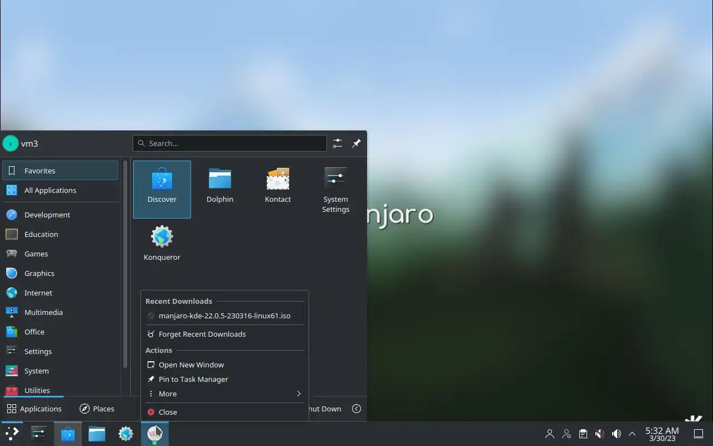Image resolution: width=713 pixels, height=446 pixels.
Task: Click the Discover taskbar icon
Action: point(68,434)
